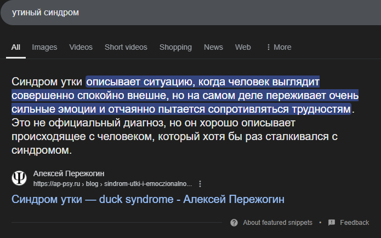Open the Shopping tab
Viewport: 381px width, 238px height.
(175, 47)
